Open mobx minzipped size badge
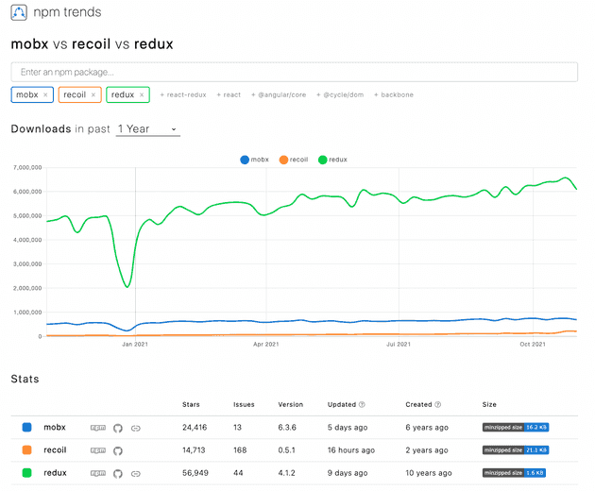595x491 pixels. 517,428
